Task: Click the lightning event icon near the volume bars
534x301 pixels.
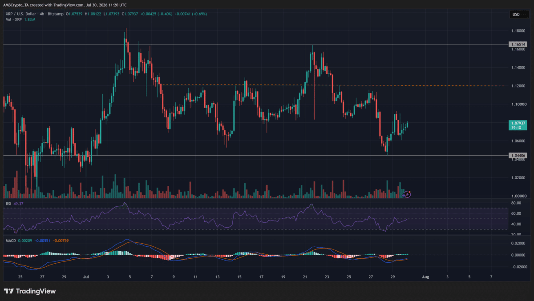Action: tap(408, 194)
